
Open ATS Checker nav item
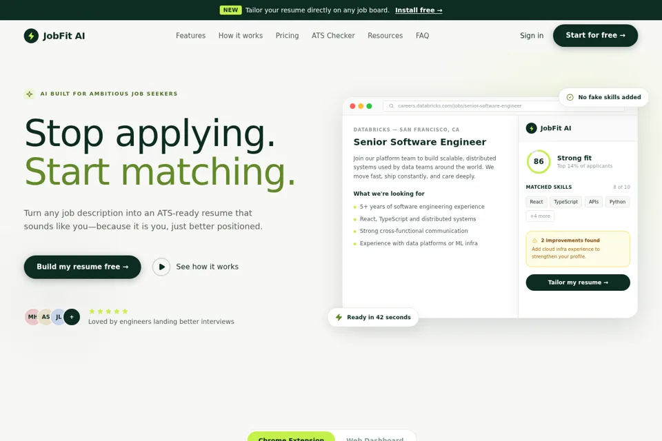tap(333, 36)
